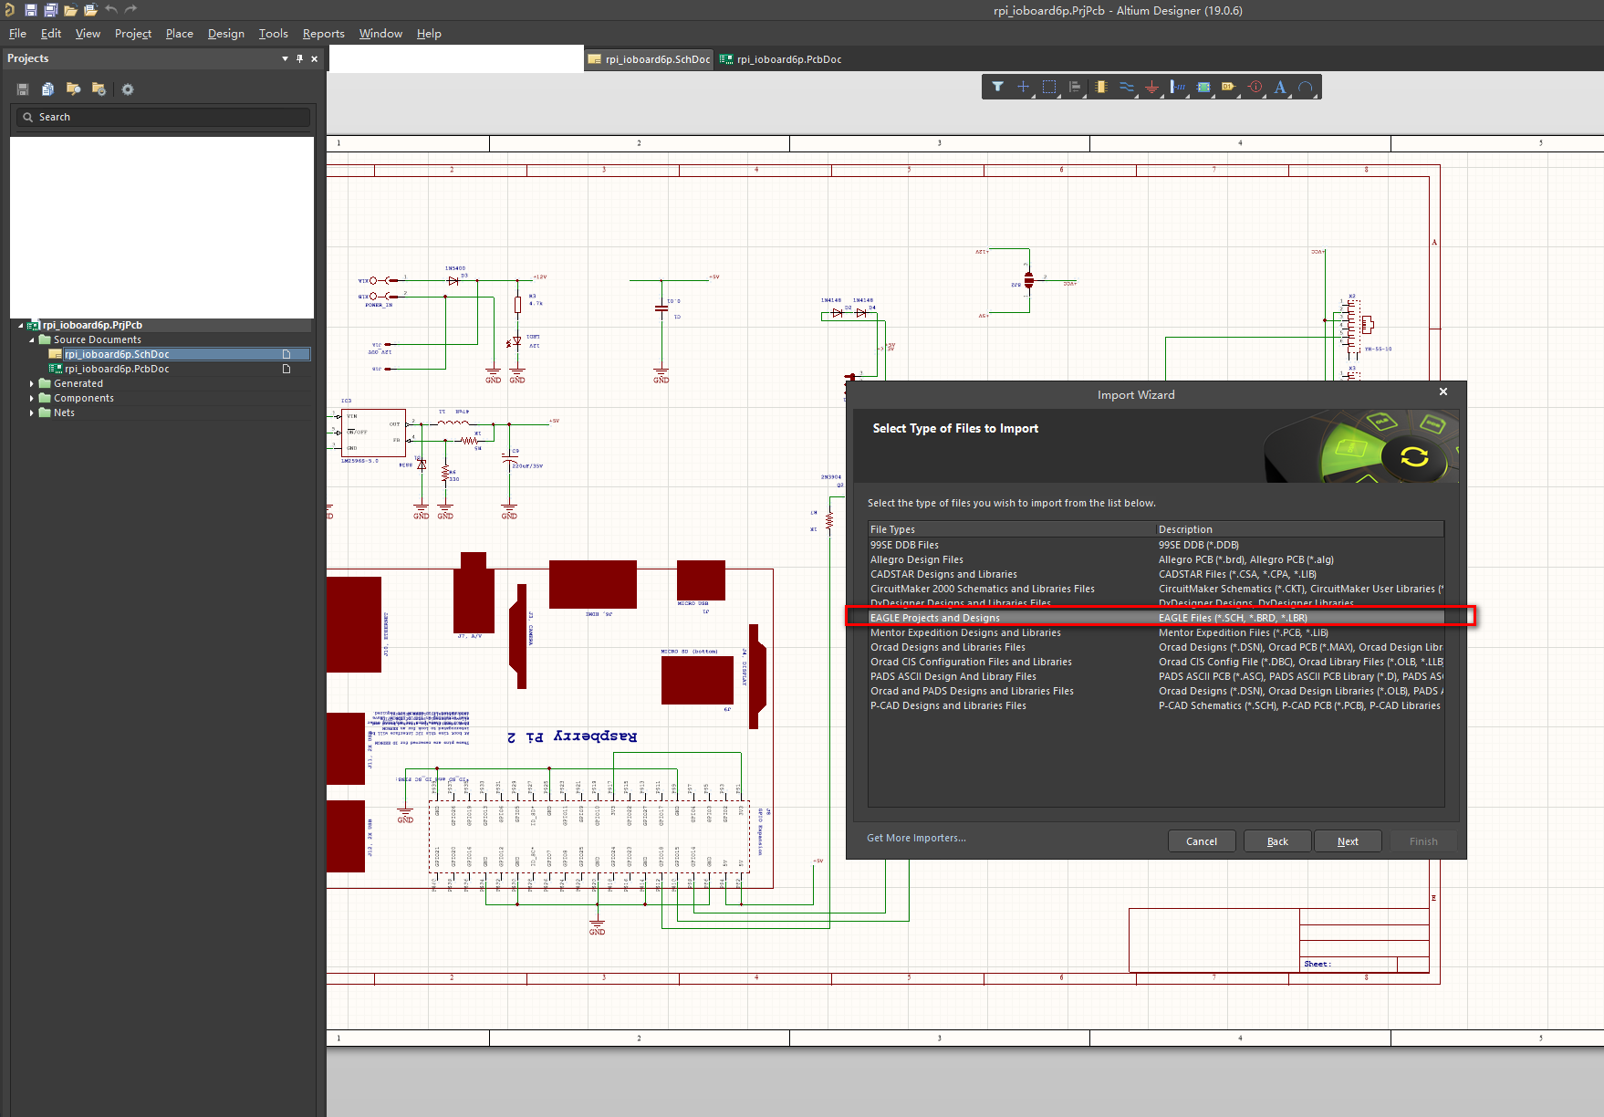
Task: Select the place text string tool
Action: tap(1280, 87)
